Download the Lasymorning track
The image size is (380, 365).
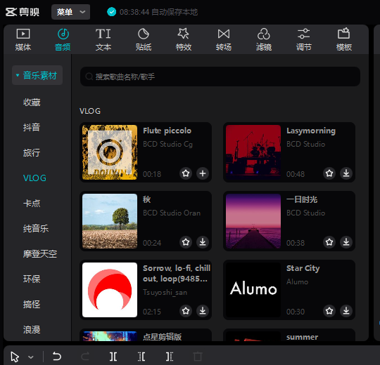click(x=346, y=173)
